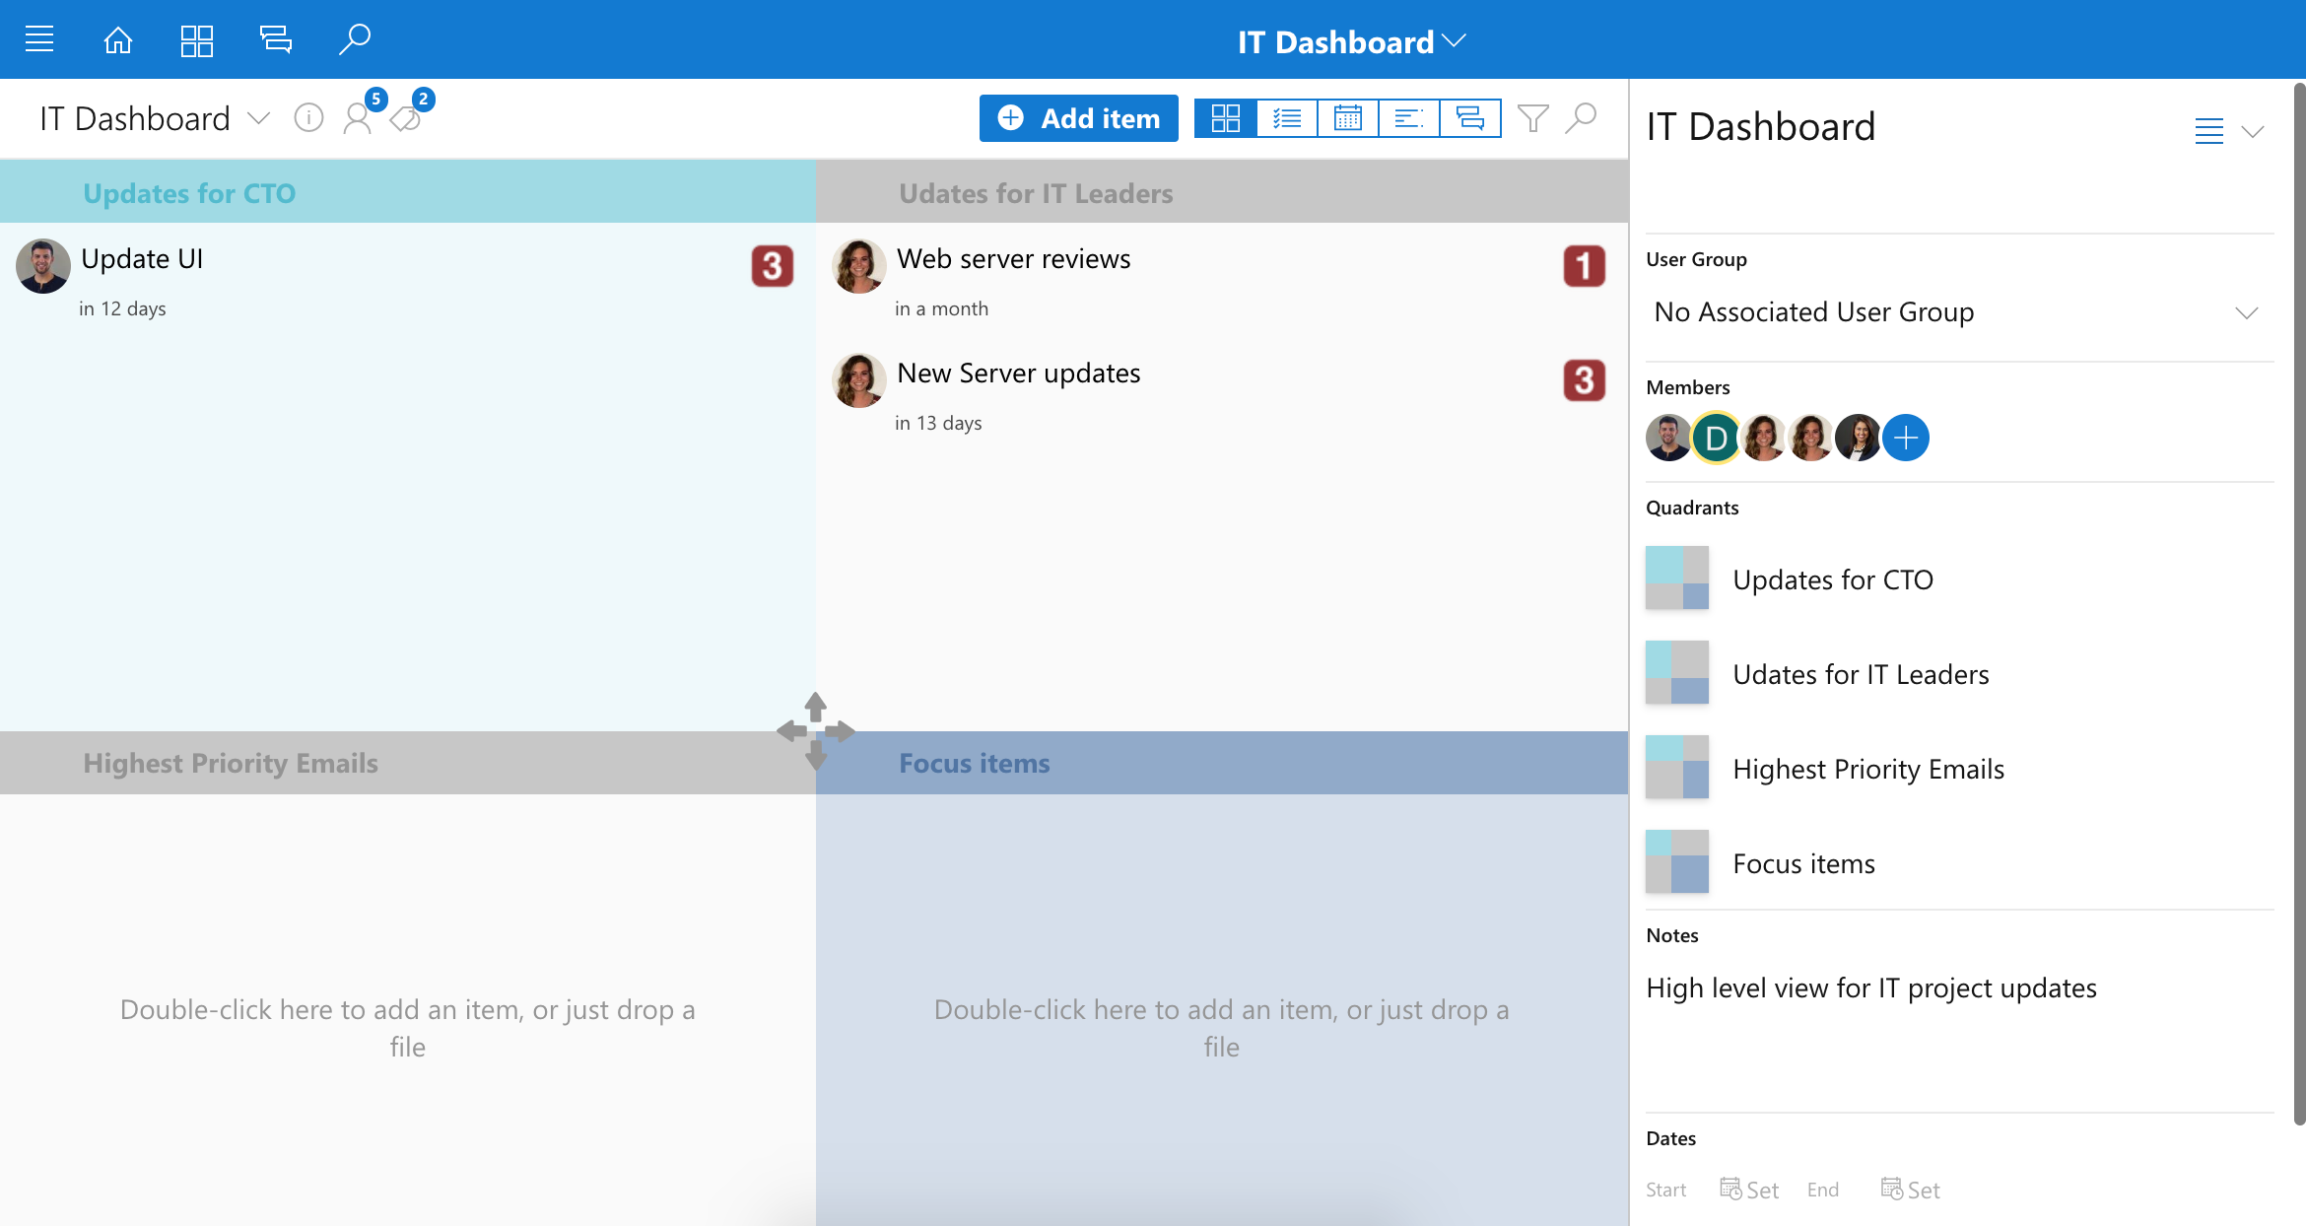Open the projects grid icon in top bar

[x=197, y=39]
